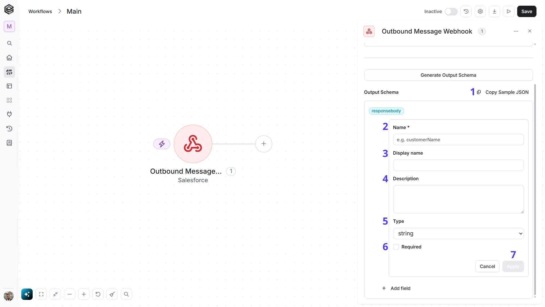Open version history in top bar
The image size is (545, 307).
pos(466,11)
